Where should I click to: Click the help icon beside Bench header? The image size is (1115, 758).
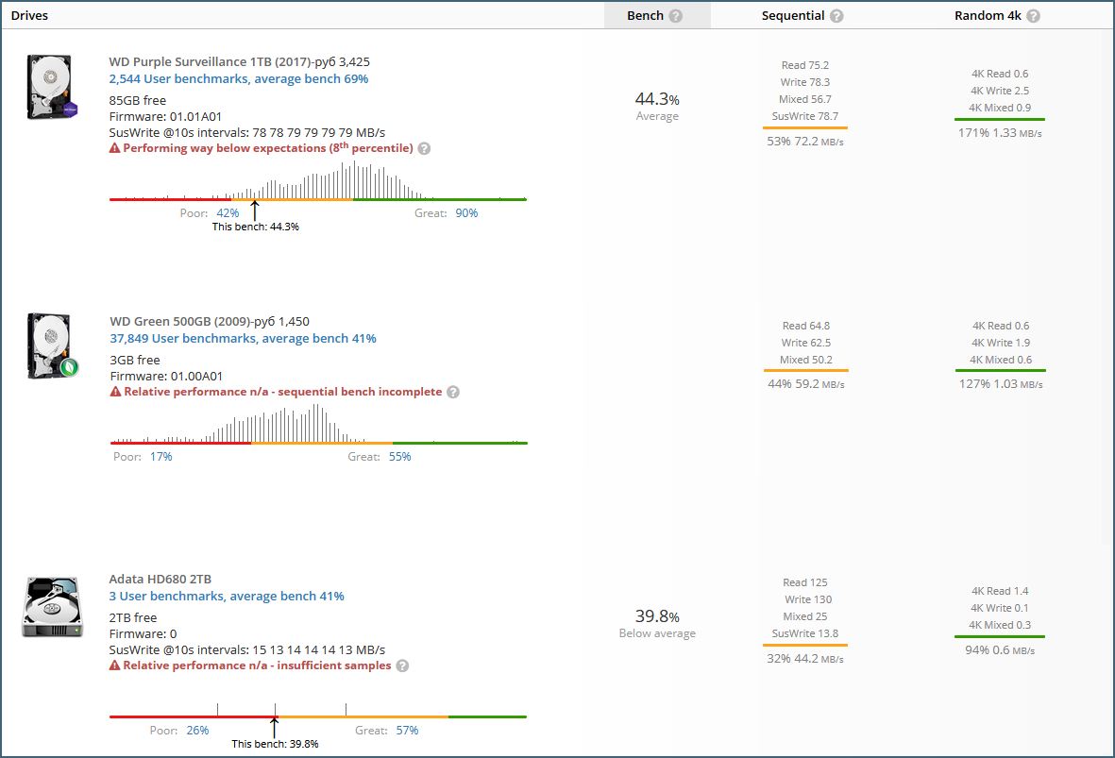(675, 16)
